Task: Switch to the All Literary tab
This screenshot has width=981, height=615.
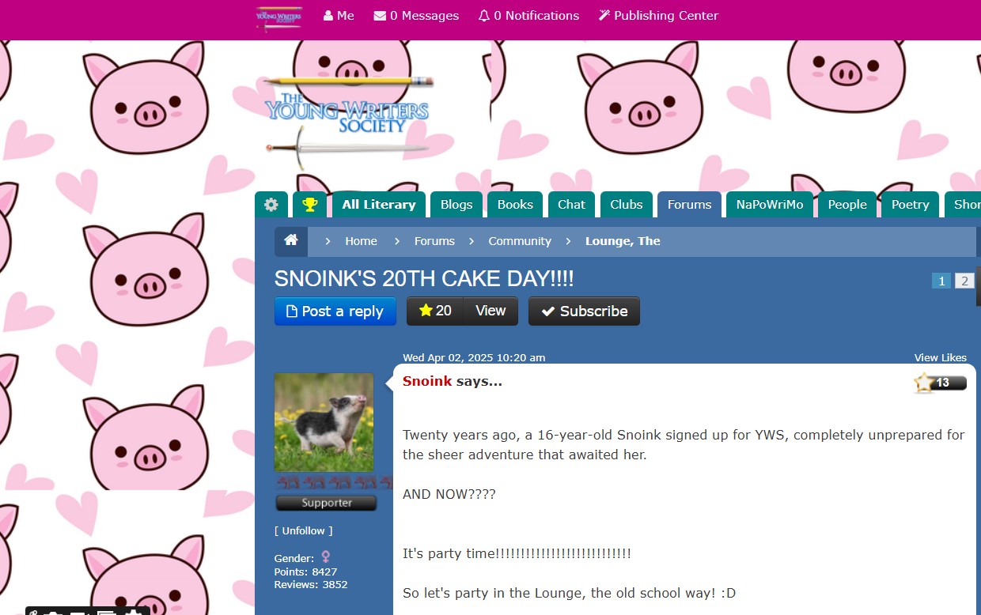Action: [379, 205]
